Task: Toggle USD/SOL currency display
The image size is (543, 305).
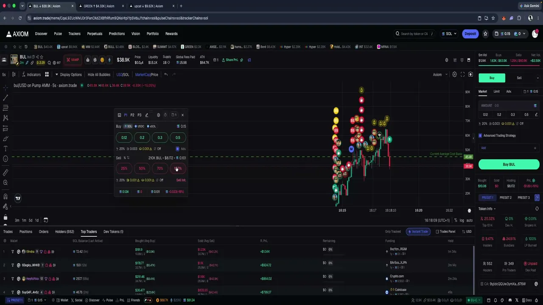Action: pyautogui.click(x=123, y=75)
